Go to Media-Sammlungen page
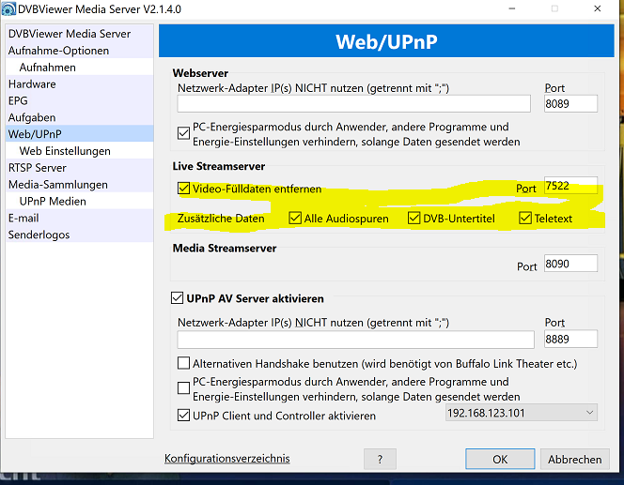This screenshot has width=624, height=485. point(80,184)
